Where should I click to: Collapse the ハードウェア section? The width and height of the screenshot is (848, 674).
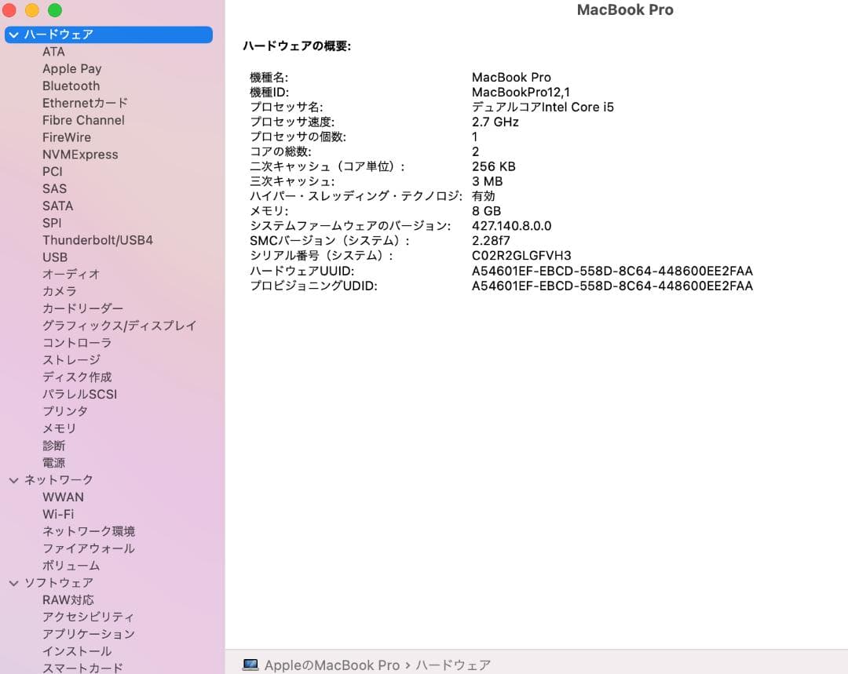(13, 35)
